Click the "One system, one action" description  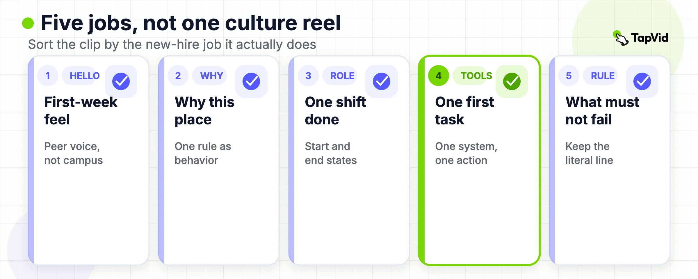pyautogui.click(x=466, y=153)
